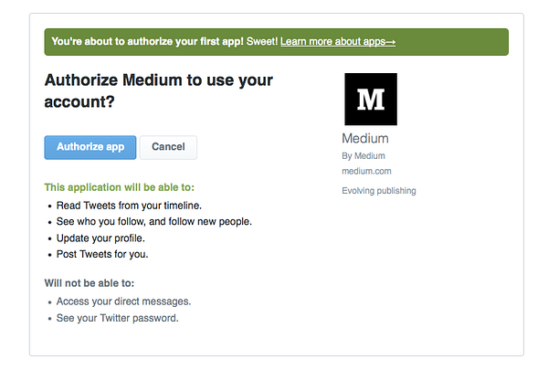Click the black Medium M logo
The width and height of the screenshot is (548, 370).
click(371, 100)
